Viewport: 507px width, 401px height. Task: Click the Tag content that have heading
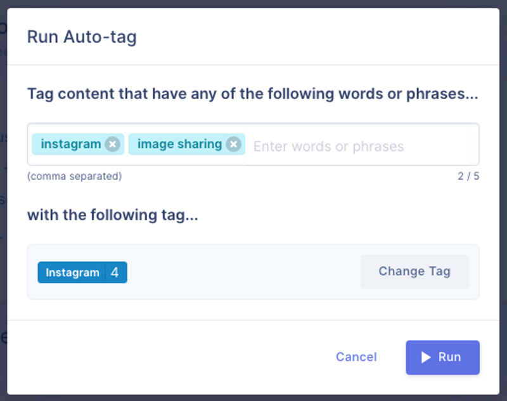(252, 94)
